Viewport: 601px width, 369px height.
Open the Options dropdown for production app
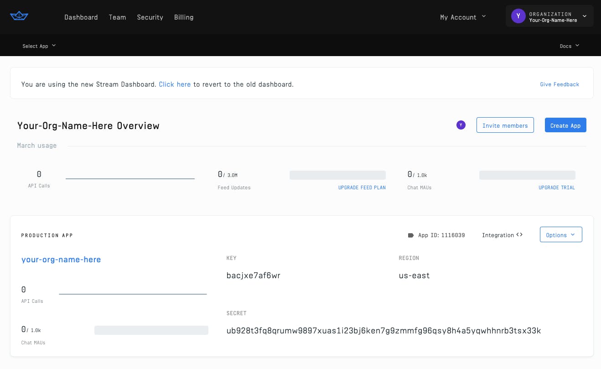(561, 234)
